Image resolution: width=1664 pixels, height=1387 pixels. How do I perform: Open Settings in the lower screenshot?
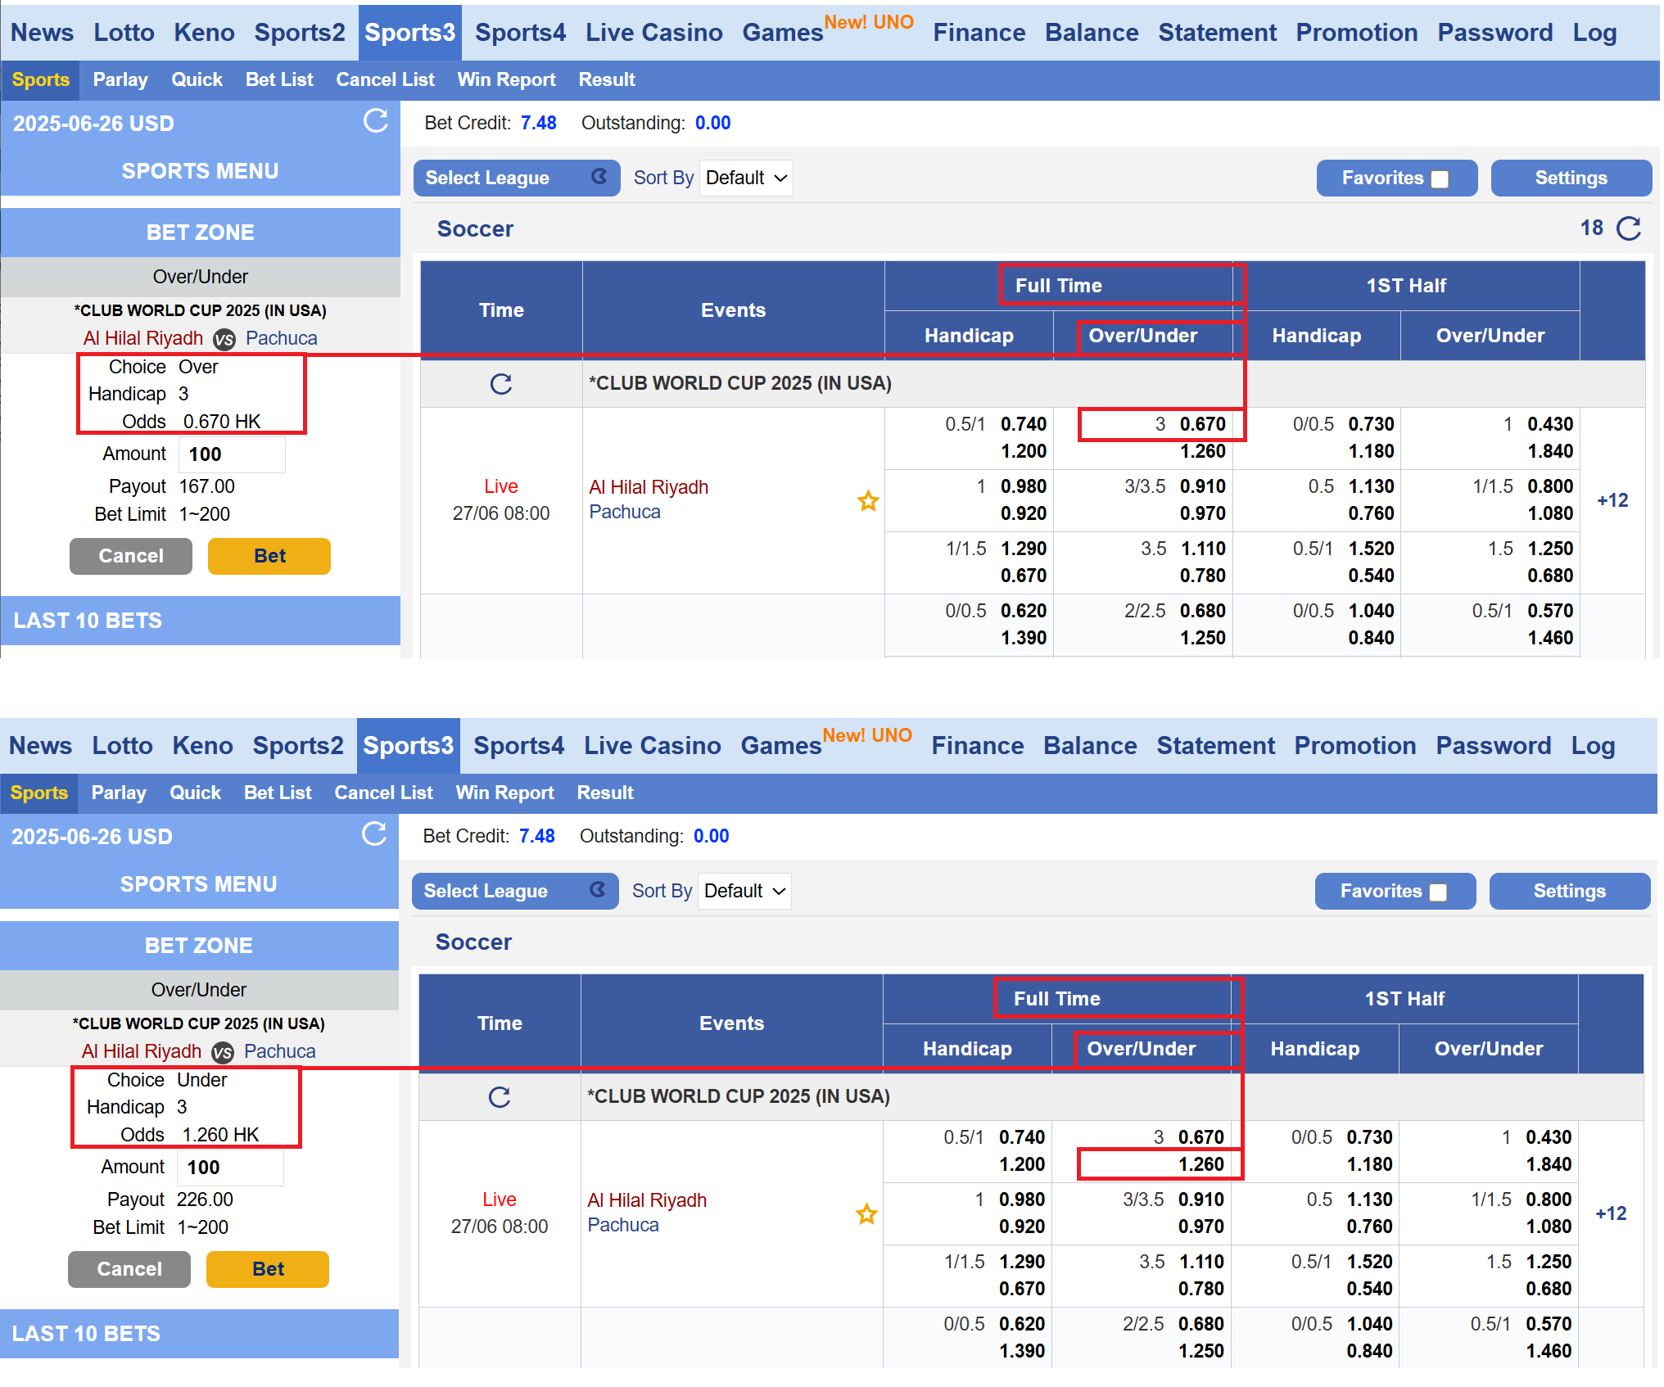click(1569, 891)
